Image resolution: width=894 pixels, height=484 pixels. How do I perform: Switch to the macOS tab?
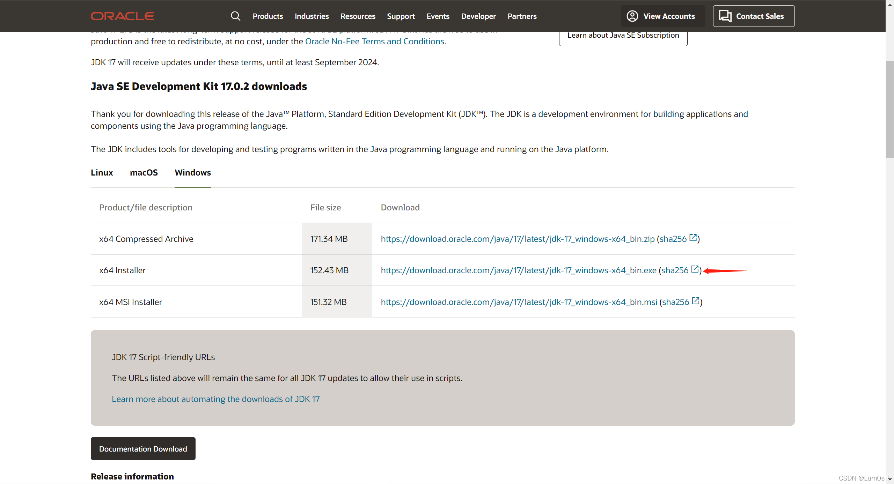point(144,172)
